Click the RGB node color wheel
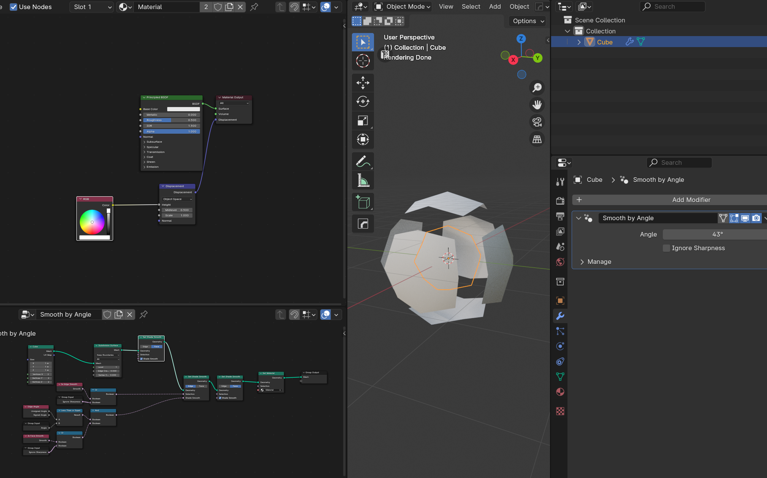Viewport: 767px width, 478px height. pos(92,222)
